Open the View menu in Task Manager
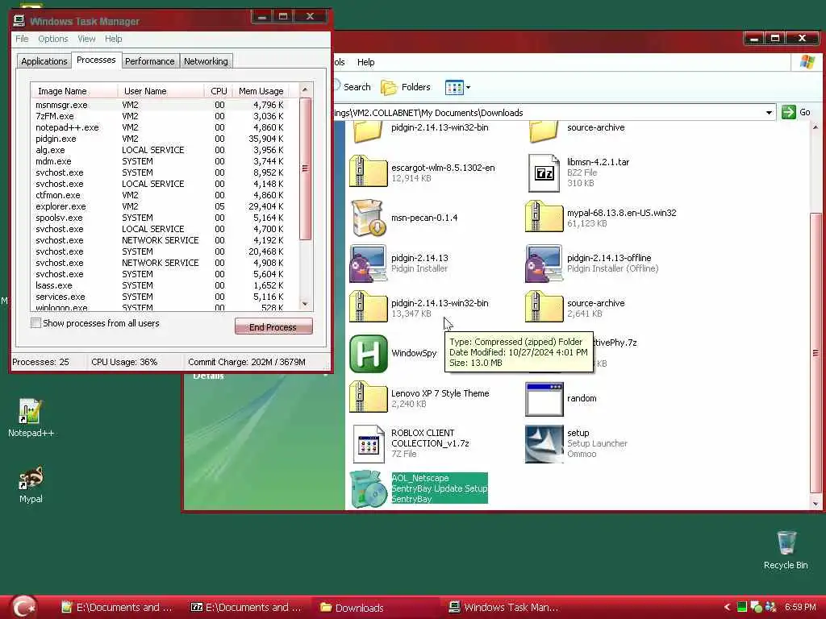 pyautogui.click(x=86, y=39)
